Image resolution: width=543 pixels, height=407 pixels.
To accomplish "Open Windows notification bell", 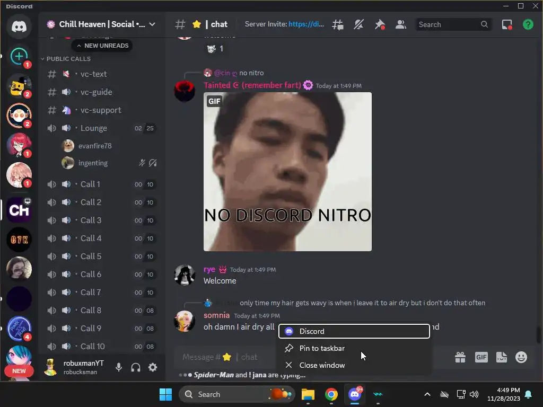I will point(529,394).
